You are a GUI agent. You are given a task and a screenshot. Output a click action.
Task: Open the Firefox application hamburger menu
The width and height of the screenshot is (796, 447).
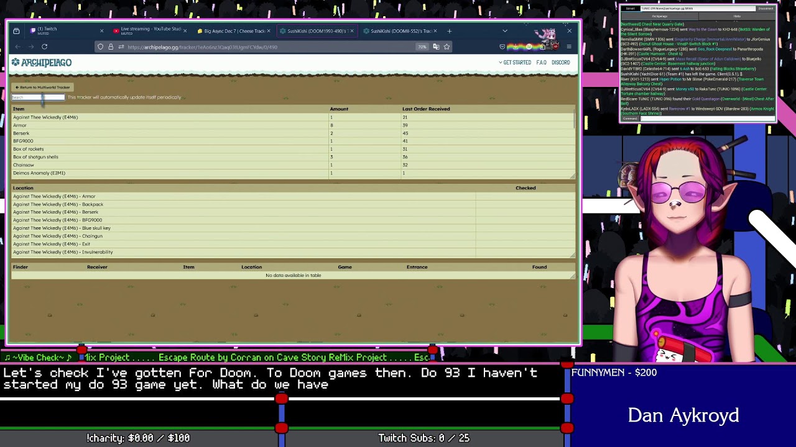(x=568, y=47)
